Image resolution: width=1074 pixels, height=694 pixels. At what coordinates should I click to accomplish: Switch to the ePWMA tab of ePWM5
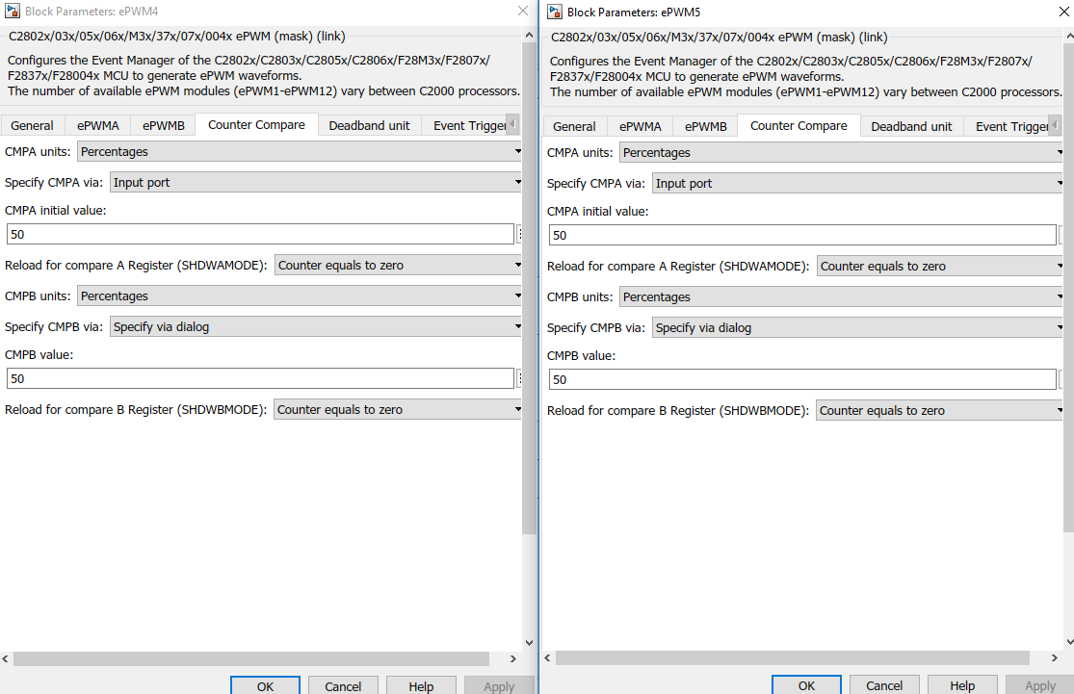click(640, 125)
